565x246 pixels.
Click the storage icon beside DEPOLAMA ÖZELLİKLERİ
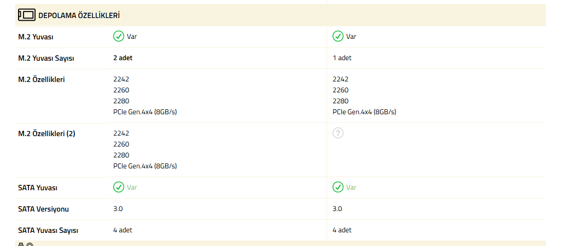(x=26, y=15)
